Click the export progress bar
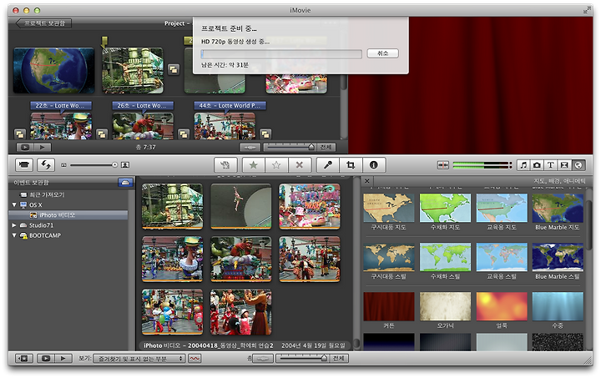Screen dimensions: 601x378 pyautogui.click(x=281, y=54)
